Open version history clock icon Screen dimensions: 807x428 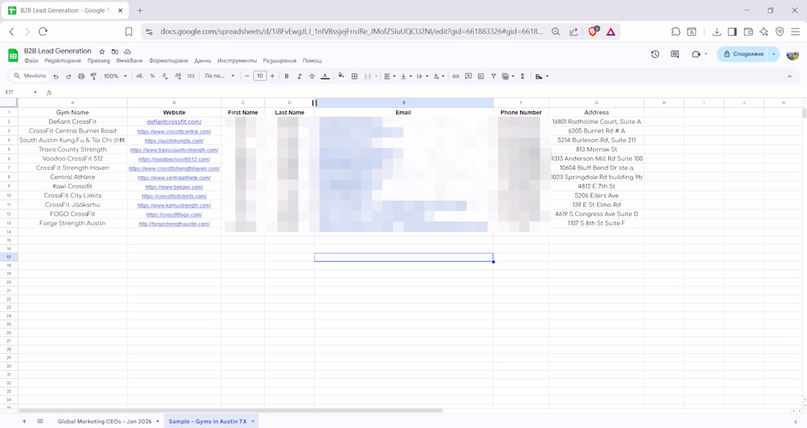pyautogui.click(x=655, y=54)
